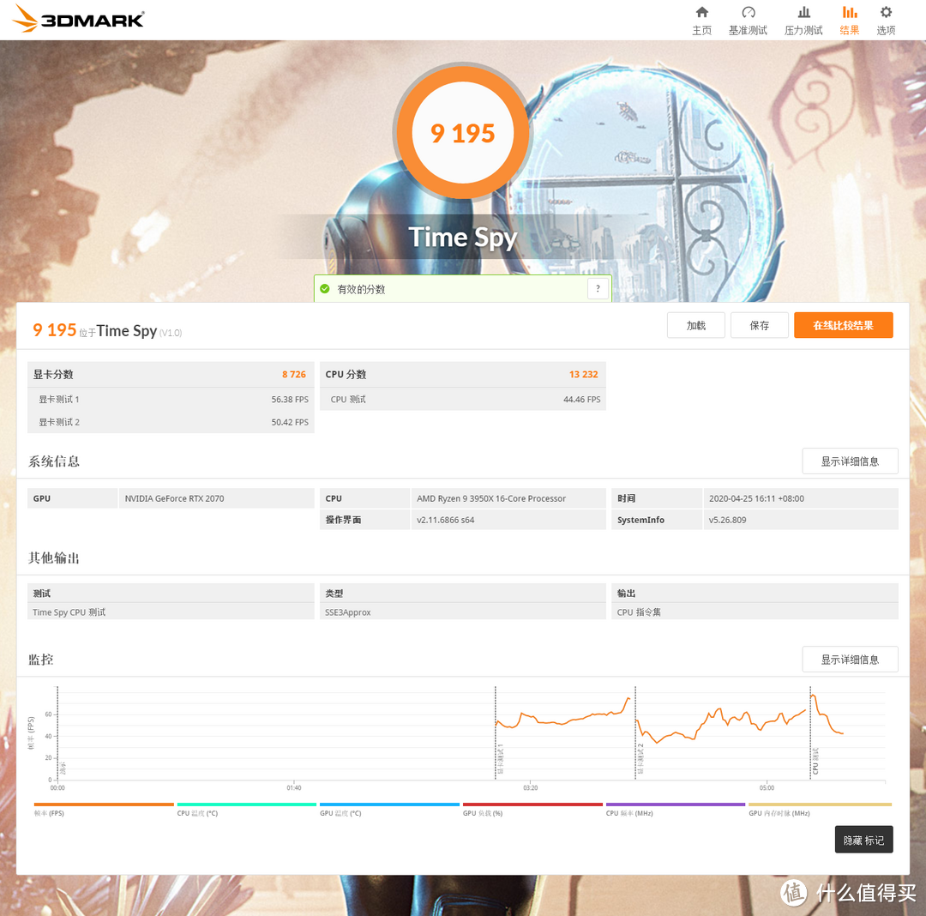This screenshot has height=916, width=926.
Task: Toggle the CPU frequency (MHz) legend
Action: click(676, 809)
